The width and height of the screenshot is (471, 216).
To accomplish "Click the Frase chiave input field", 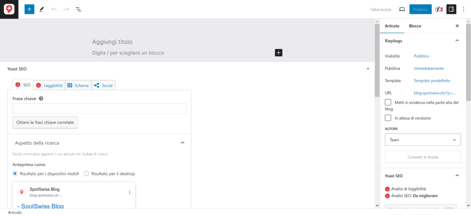I will click(x=99, y=109).
